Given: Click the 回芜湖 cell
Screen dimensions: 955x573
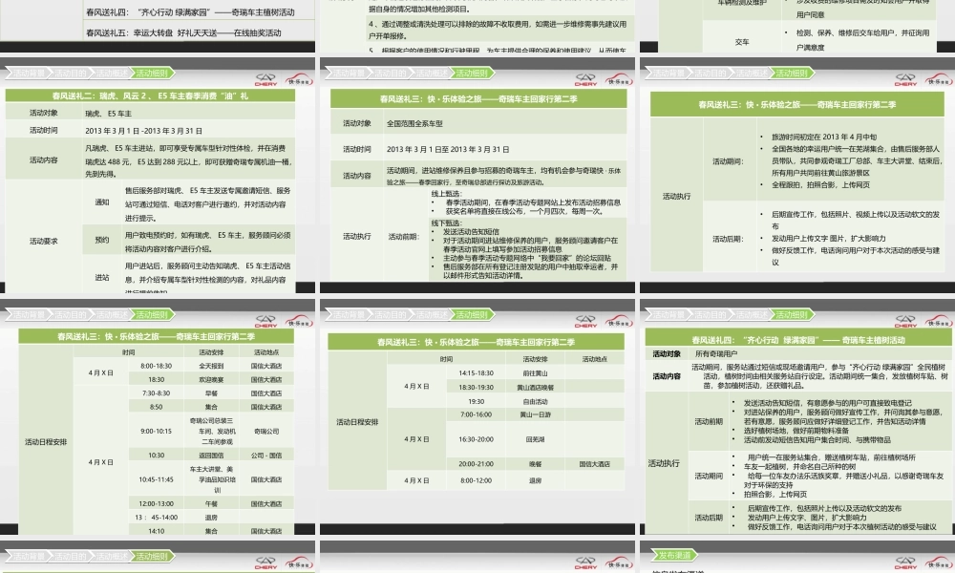Looking at the screenshot, I should 536,439.
